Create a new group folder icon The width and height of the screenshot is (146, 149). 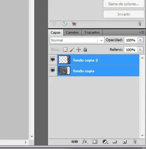click(x=115, y=142)
